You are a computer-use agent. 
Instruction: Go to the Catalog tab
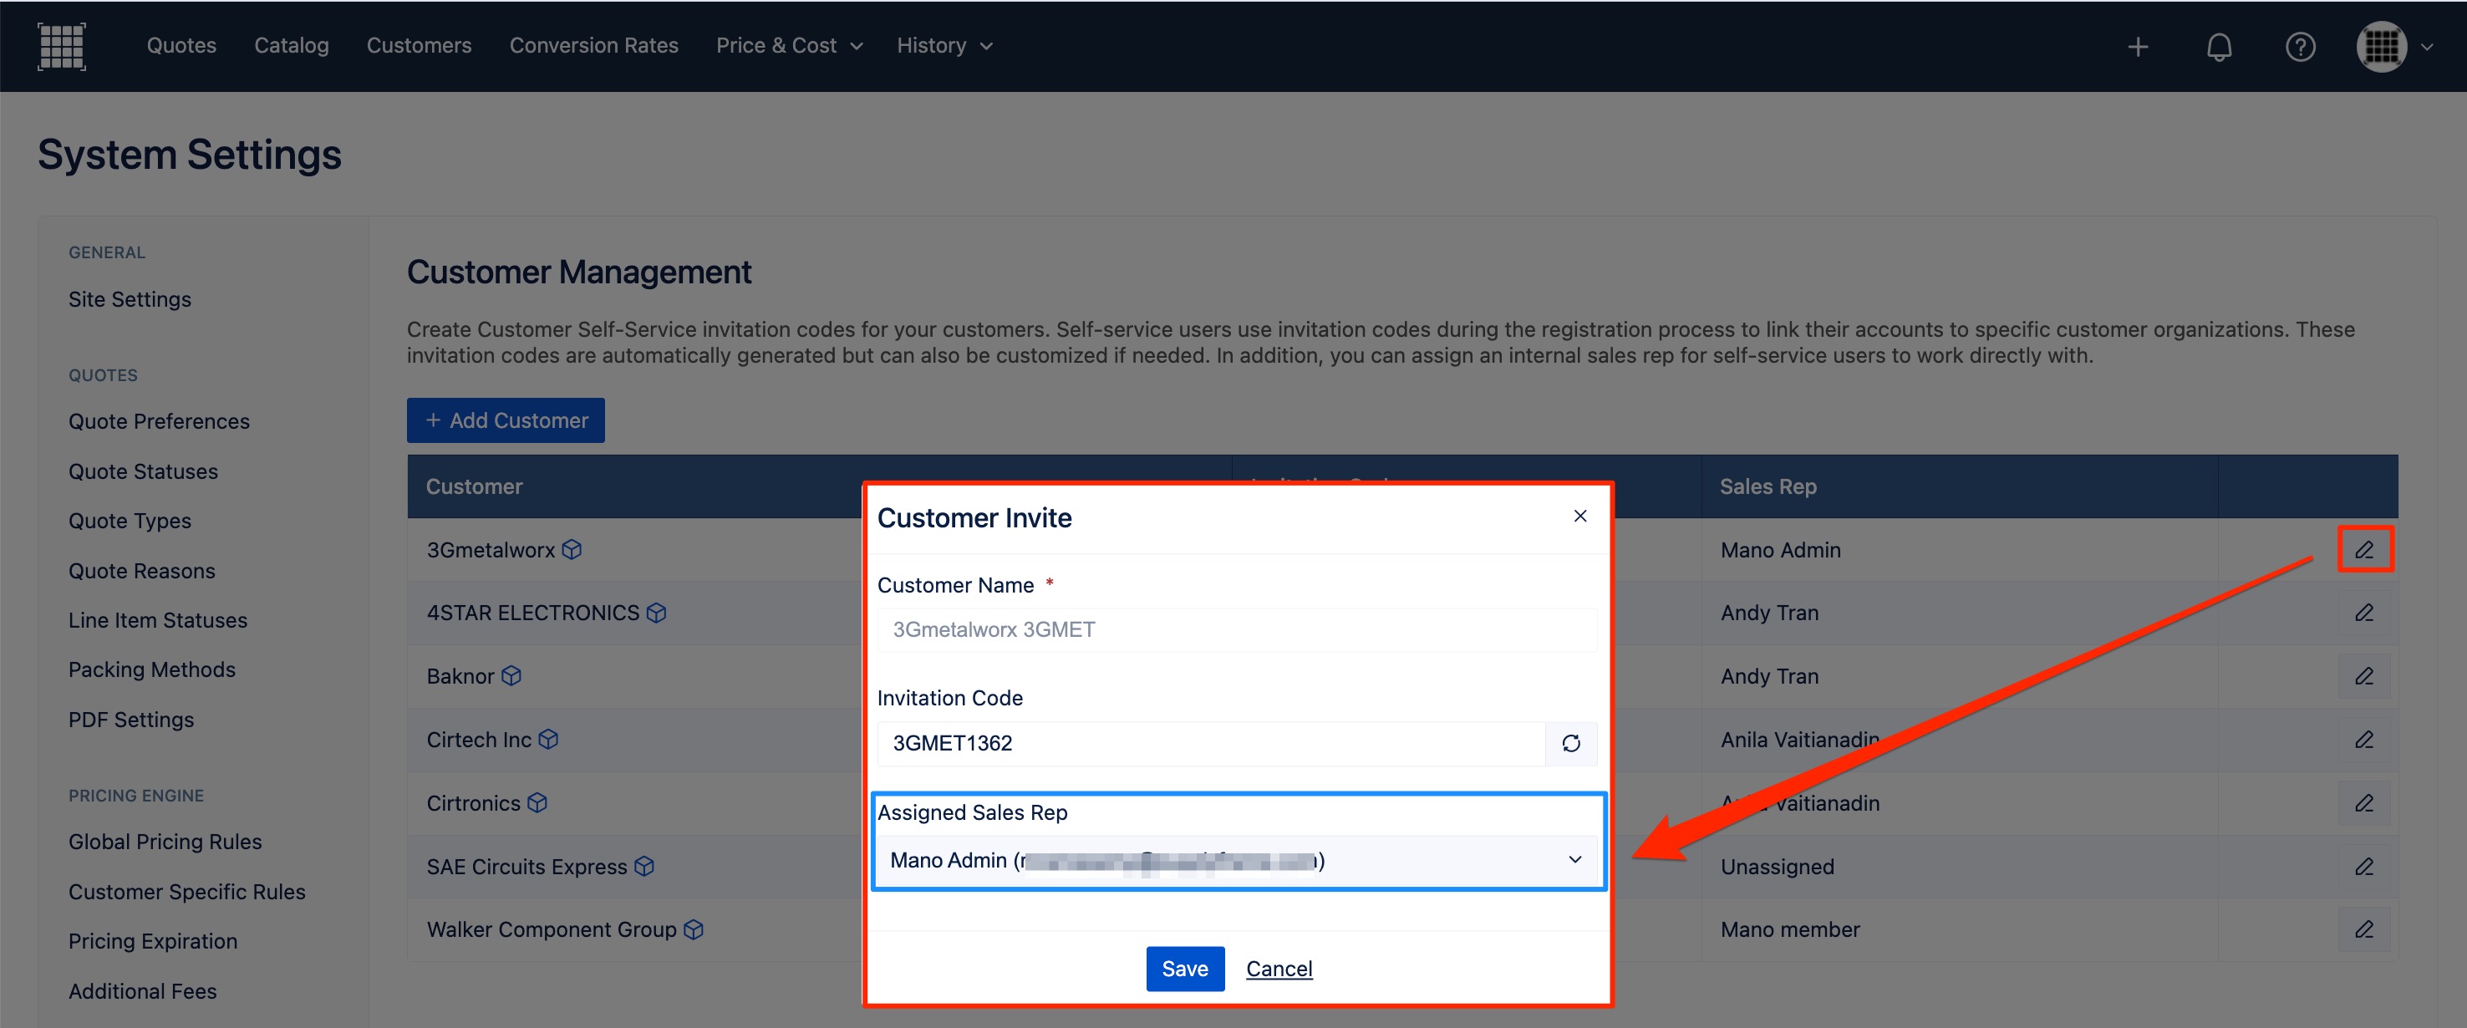[x=291, y=46]
